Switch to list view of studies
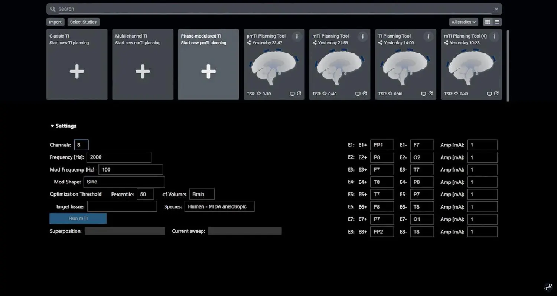The image size is (557, 296). (x=497, y=22)
